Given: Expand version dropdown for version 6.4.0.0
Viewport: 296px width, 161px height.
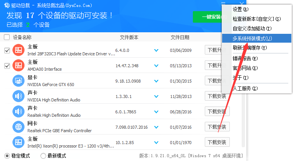Looking at the screenshot, I should (156, 50).
